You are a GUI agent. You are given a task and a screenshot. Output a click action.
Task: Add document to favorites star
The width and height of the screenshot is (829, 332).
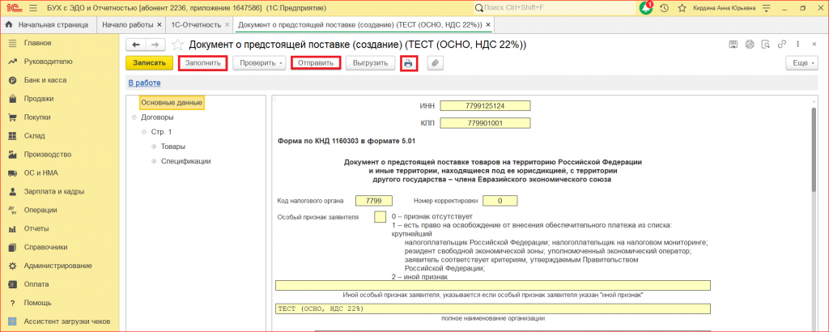tap(177, 45)
